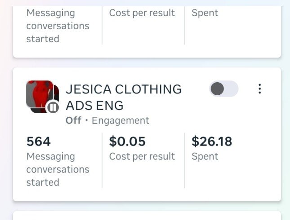Screen dimensions: 290x220
Task: Open the JESICA CLOTHING ADS ENG title
Action: [x=123, y=97]
